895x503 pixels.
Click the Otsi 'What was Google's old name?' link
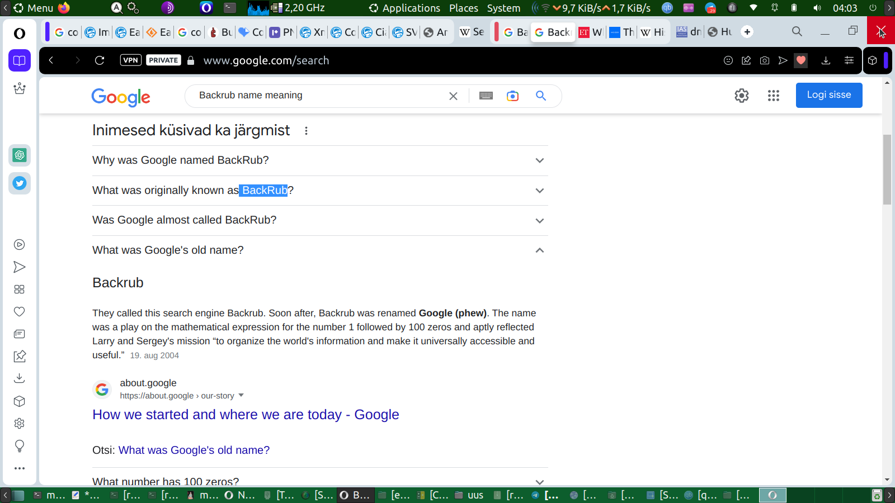tap(194, 450)
